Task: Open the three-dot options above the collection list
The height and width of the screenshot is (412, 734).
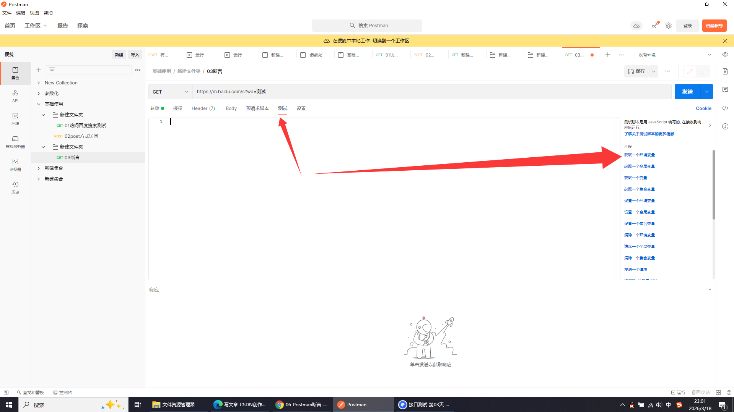Action: (138, 70)
